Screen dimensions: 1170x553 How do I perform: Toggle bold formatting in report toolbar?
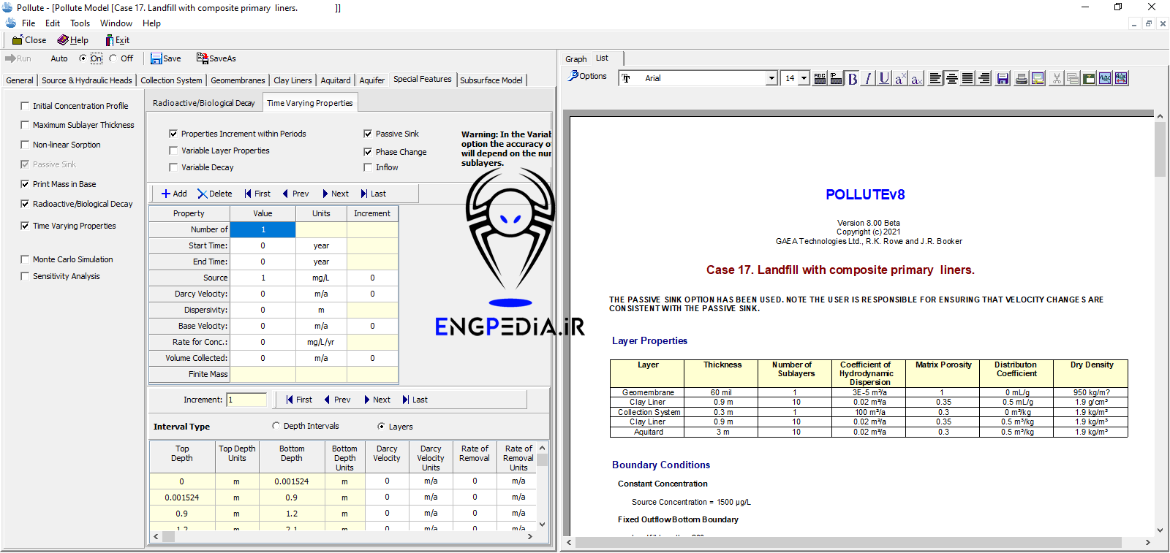(853, 78)
